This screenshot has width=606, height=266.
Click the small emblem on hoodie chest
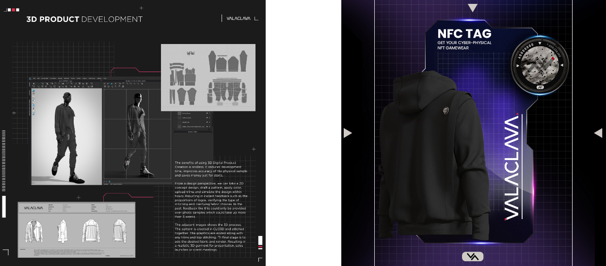tap(445, 111)
